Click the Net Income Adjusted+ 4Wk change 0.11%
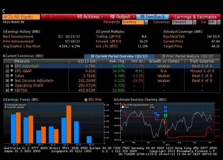The image size is (223, 160). click(119, 81)
